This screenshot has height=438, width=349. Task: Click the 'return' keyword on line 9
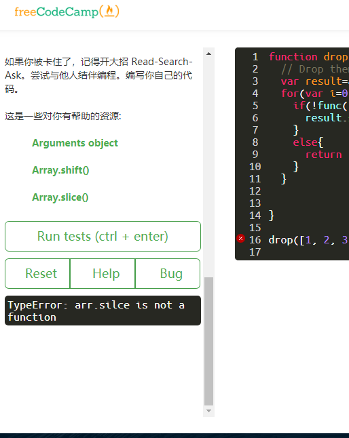[324, 155]
